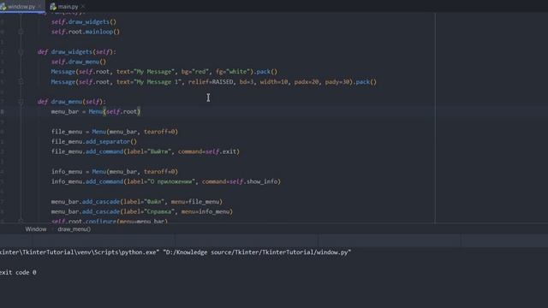Click the file_menu = Menu(menu_bar, tearoff=0) line
Image resolution: width=548 pixels, height=308 pixels.
(115, 132)
